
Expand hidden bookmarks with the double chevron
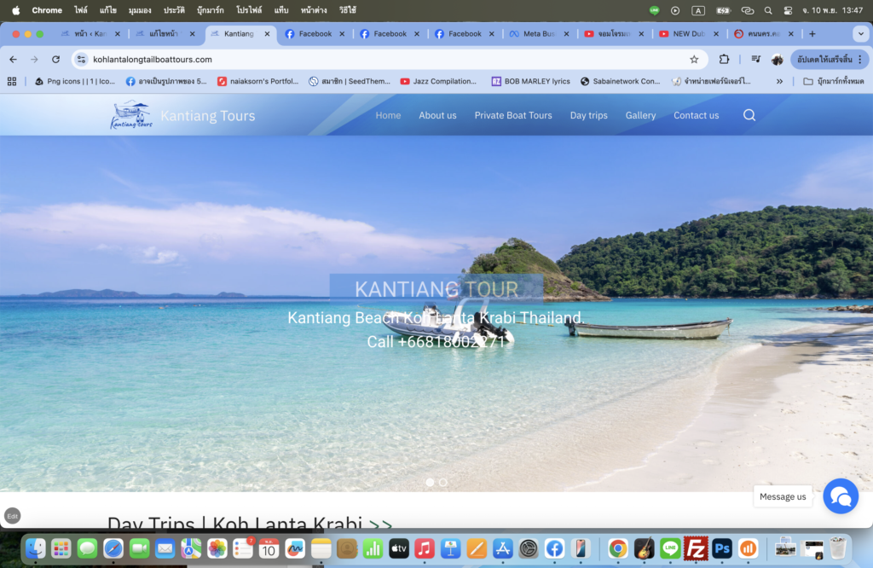779,81
